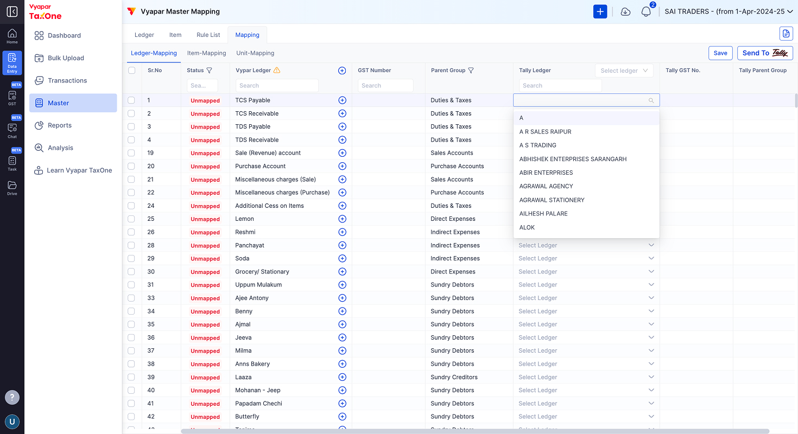
Task: Click the document icon at top right
Action: pos(786,34)
